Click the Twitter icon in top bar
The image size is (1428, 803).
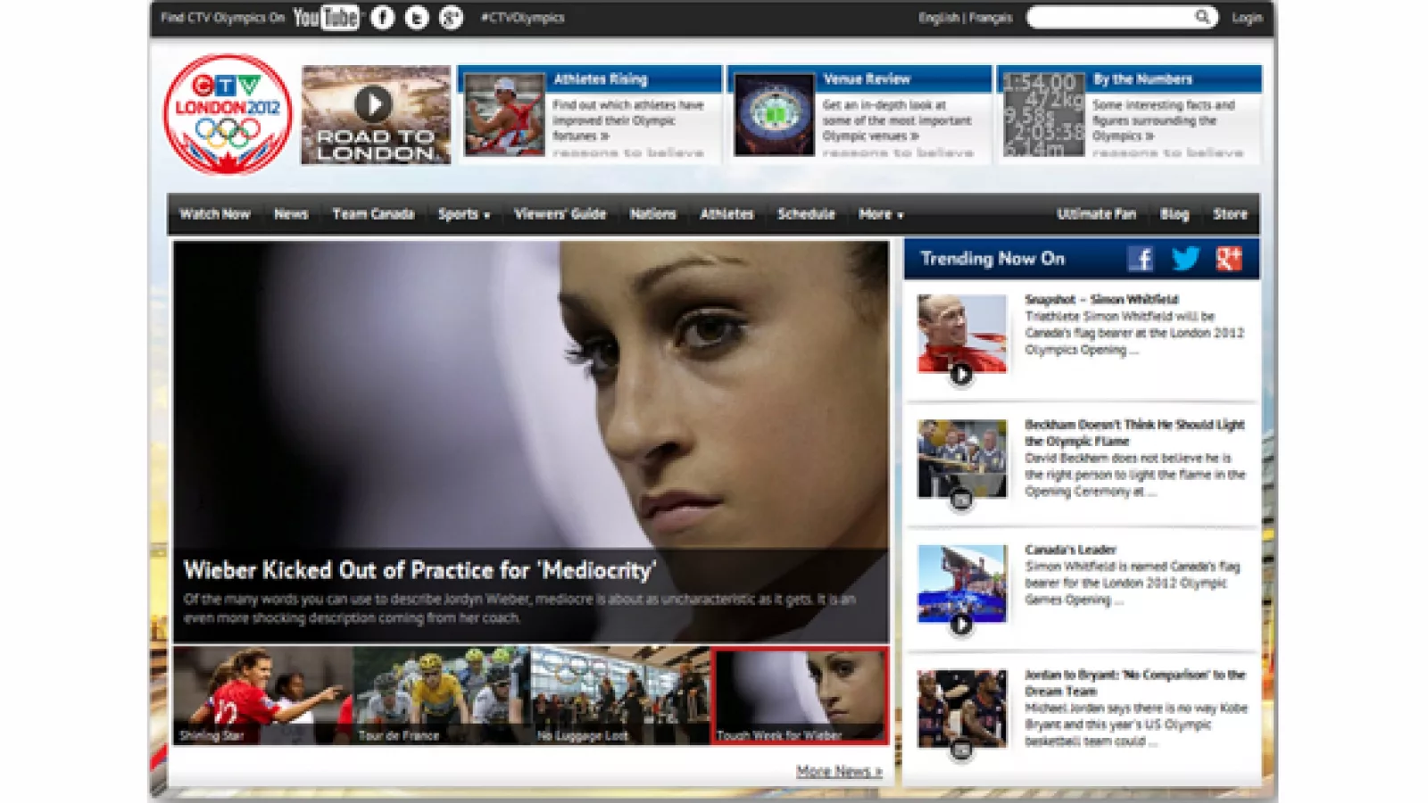[417, 18]
